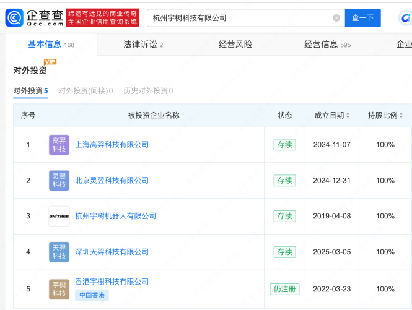Click the 天羿科技 company logo
The height and width of the screenshot is (310, 412).
(59, 252)
